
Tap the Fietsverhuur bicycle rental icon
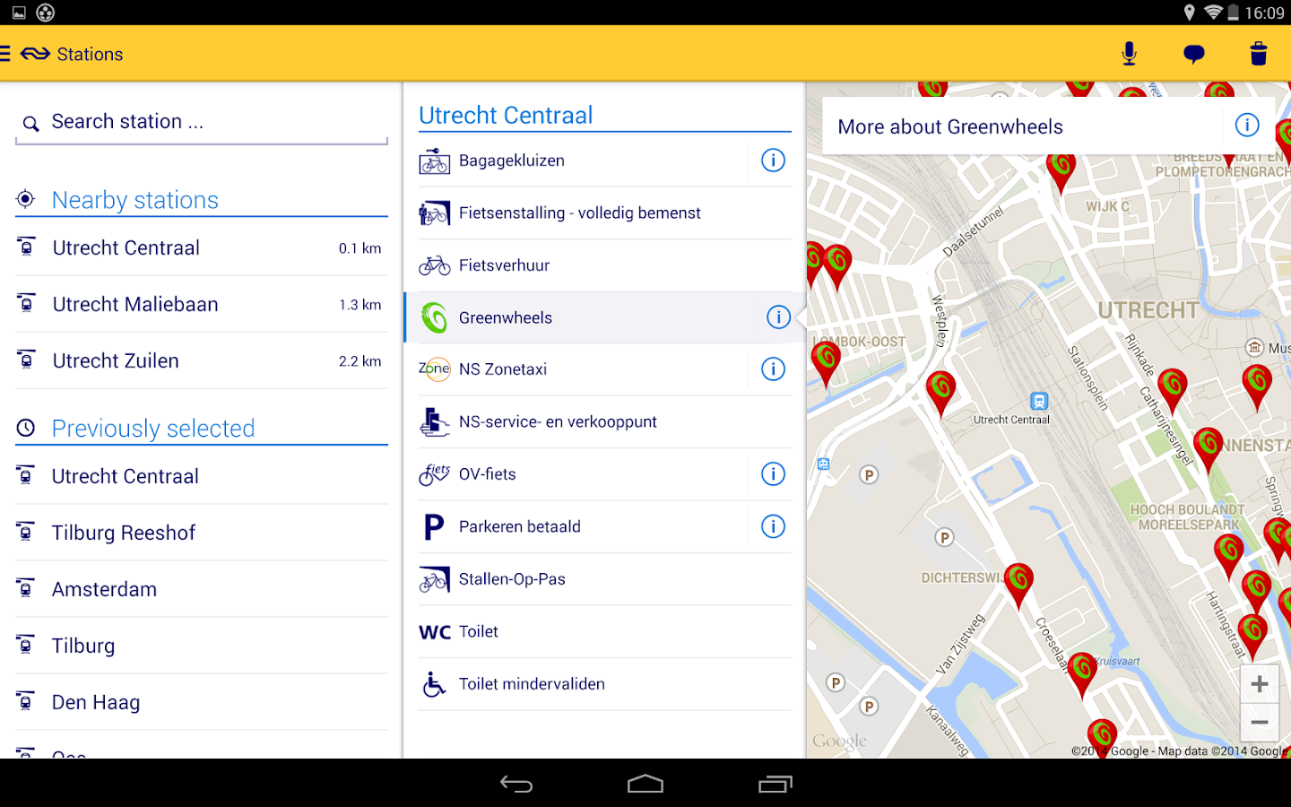434,265
